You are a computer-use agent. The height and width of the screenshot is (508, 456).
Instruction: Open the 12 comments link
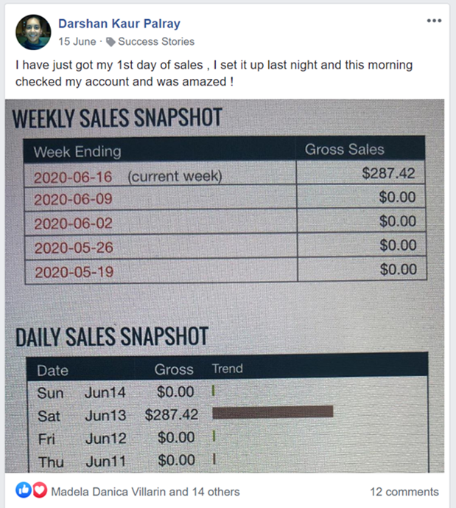(404, 492)
